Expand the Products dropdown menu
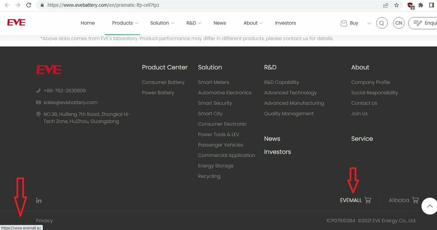This screenshot has width=437, height=230. click(125, 23)
